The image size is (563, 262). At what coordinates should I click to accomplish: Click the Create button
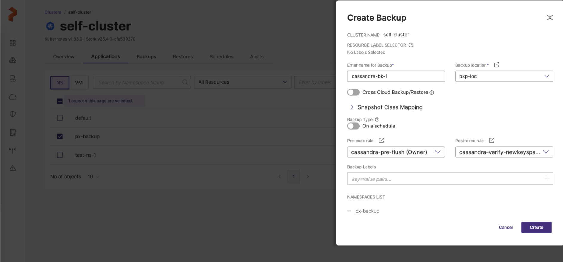536,227
